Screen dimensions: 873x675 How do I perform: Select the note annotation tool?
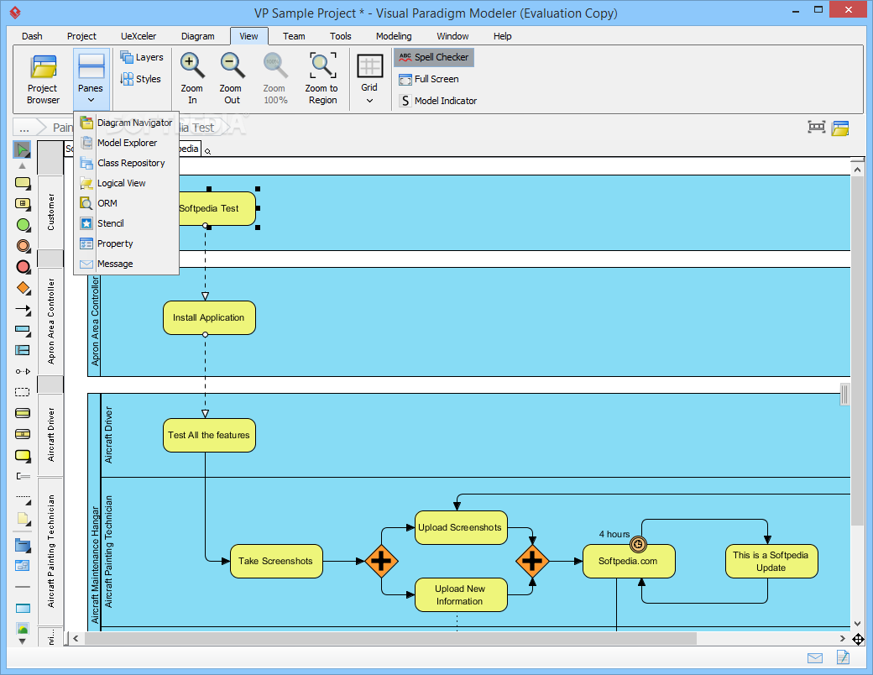tap(23, 519)
